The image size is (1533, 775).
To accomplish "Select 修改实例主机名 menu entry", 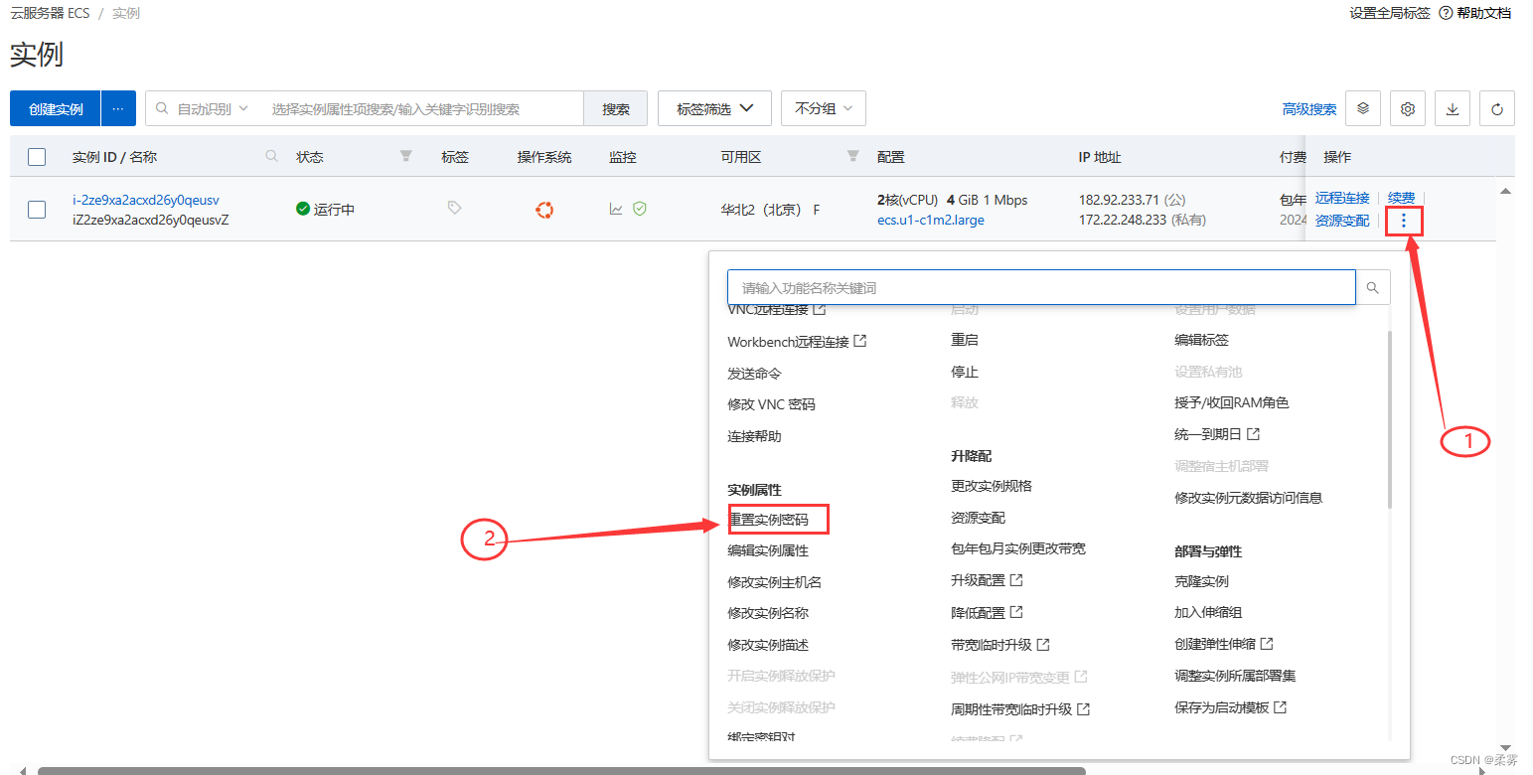I will coord(775,582).
